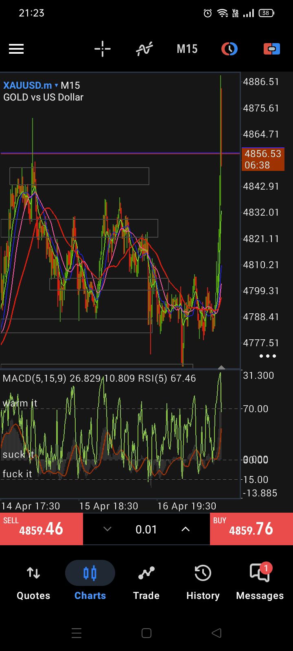Image resolution: width=293 pixels, height=651 pixels.
Task: Activate the crosshair cursor tool
Action: pyautogui.click(x=103, y=49)
